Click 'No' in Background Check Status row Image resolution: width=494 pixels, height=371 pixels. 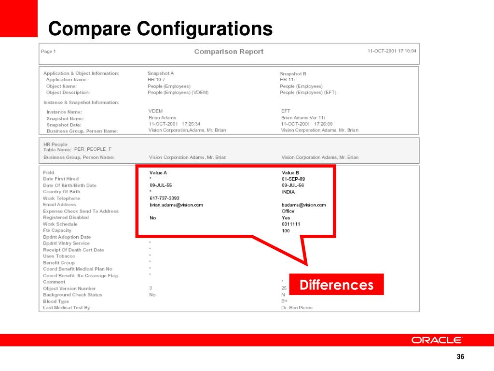(152, 295)
